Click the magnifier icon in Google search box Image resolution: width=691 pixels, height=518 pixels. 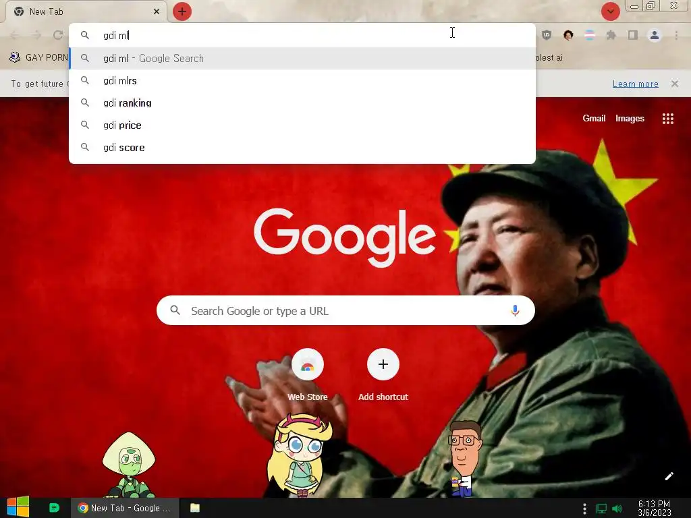175,310
